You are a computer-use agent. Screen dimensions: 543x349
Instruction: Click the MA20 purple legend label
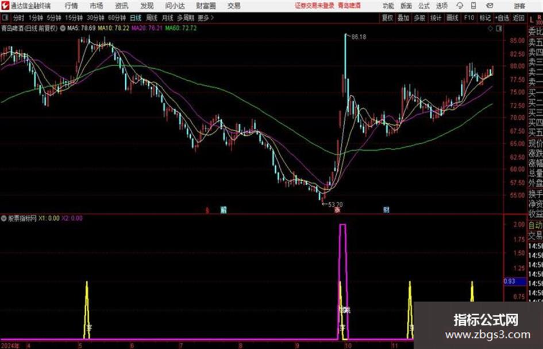(147, 28)
